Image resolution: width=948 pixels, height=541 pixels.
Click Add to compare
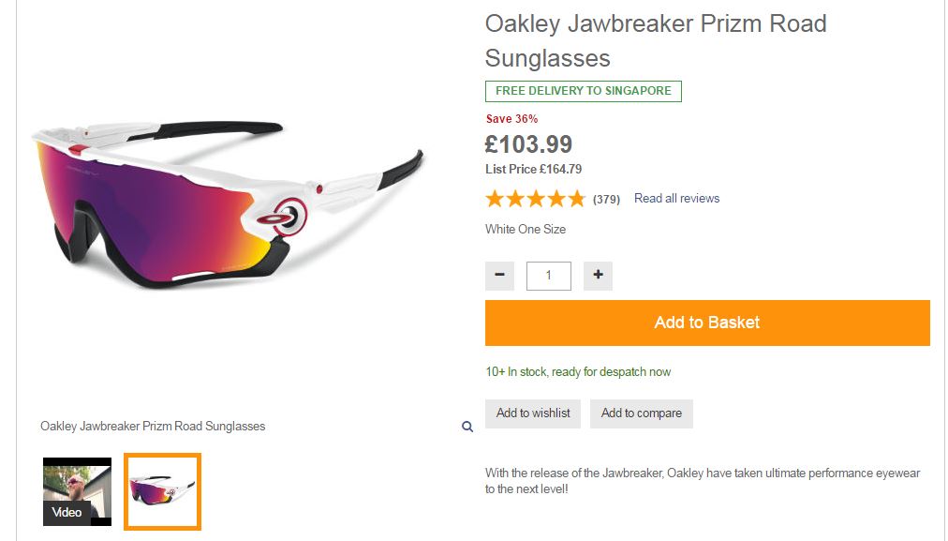[x=641, y=413]
